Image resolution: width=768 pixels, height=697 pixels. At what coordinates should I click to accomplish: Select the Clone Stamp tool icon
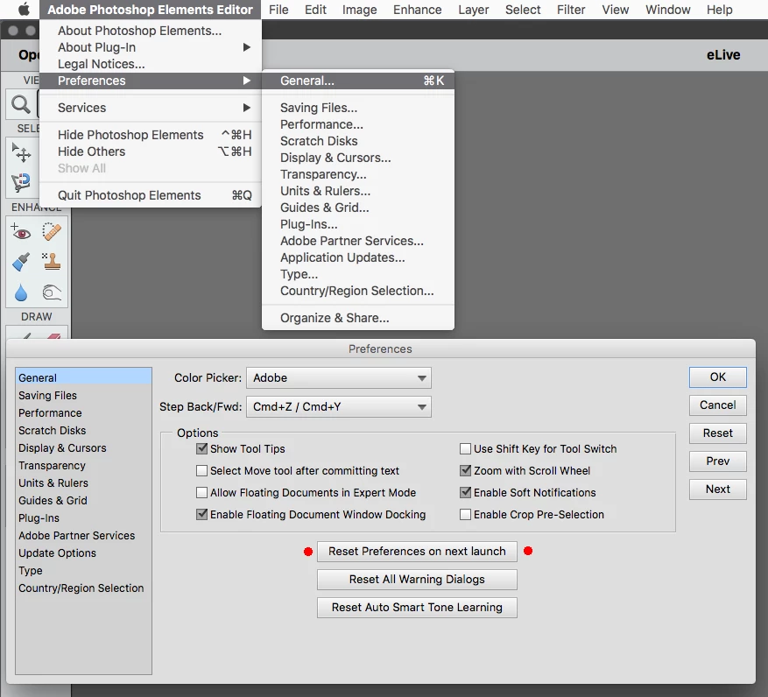pos(52,262)
